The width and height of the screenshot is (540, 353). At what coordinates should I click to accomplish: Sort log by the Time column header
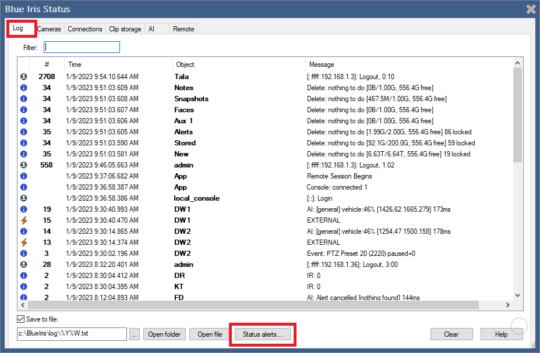118,65
